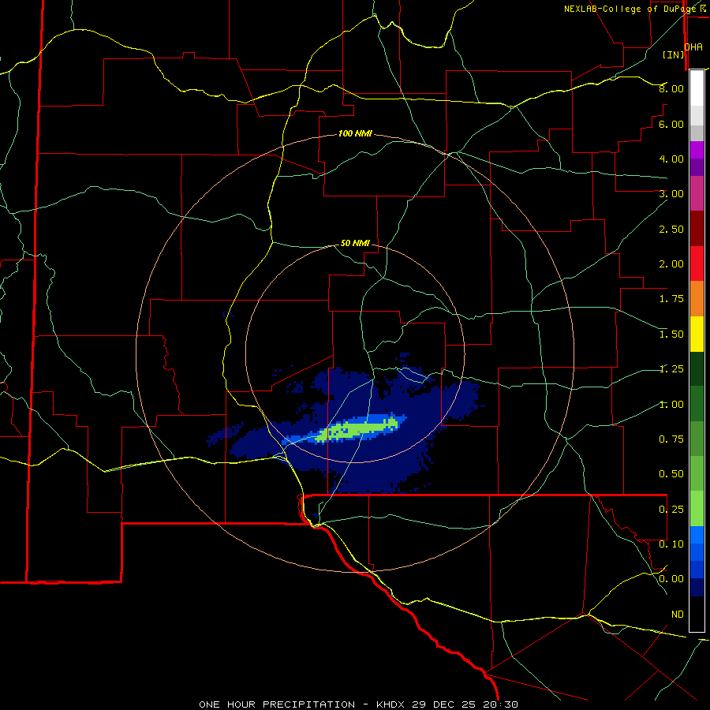
Task: Select the 0.75 legend value
Action: coord(671,439)
